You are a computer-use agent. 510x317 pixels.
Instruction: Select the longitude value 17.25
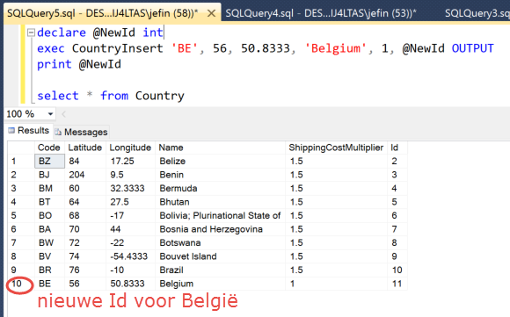pyautogui.click(x=130, y=161)
